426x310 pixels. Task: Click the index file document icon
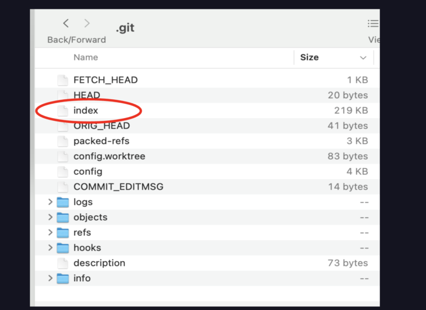pos(63,110)
